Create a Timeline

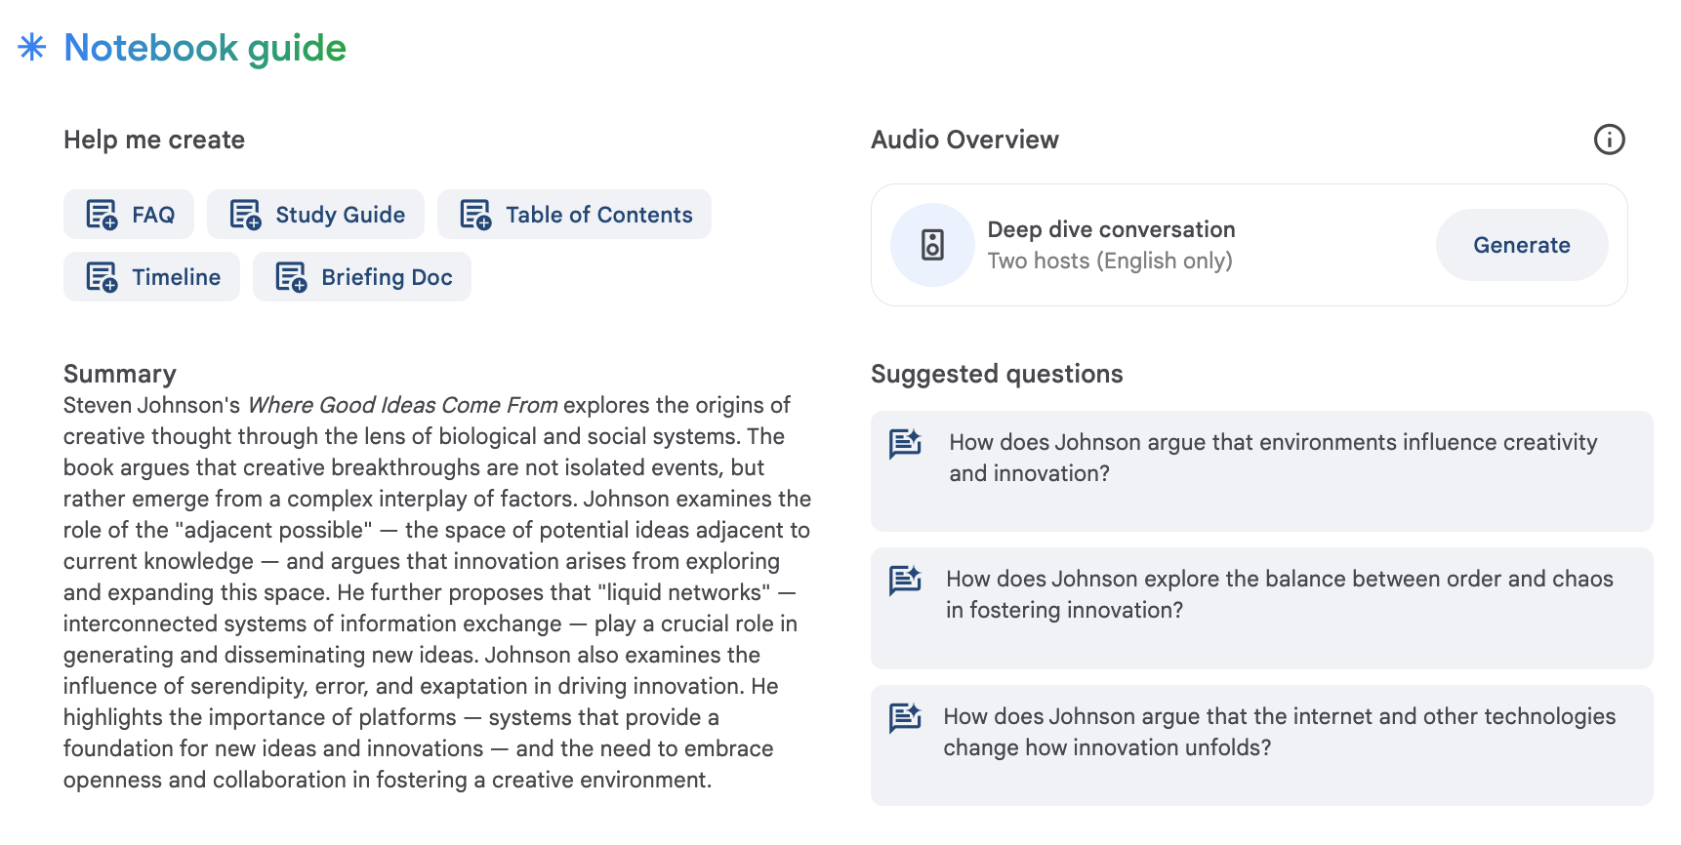[151, 277]
